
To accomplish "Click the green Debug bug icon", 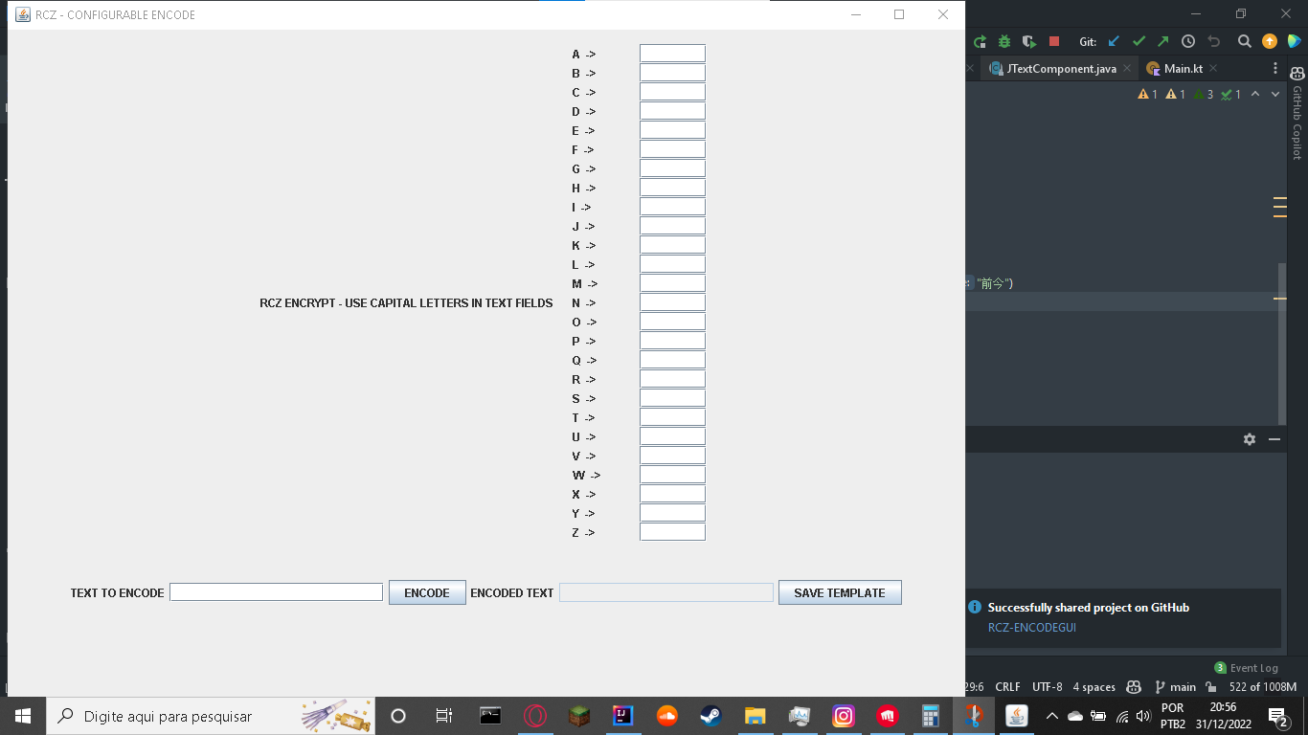I will pyautogui.click(x=1004, y=41).
